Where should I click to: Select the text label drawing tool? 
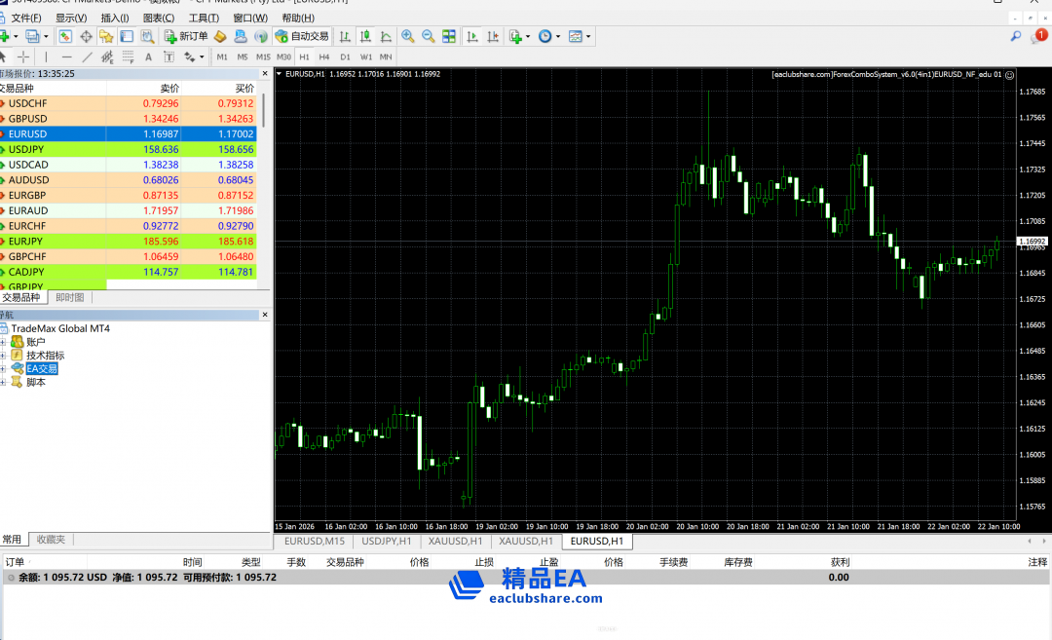tap(149, 57)
